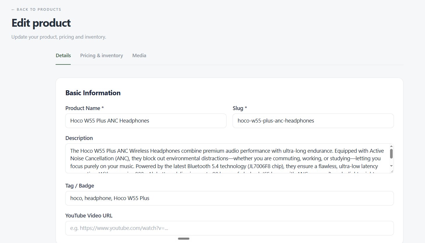Screen dimensions: 425x243
Task: Switch to the Details tab
Action: point(63,55)
